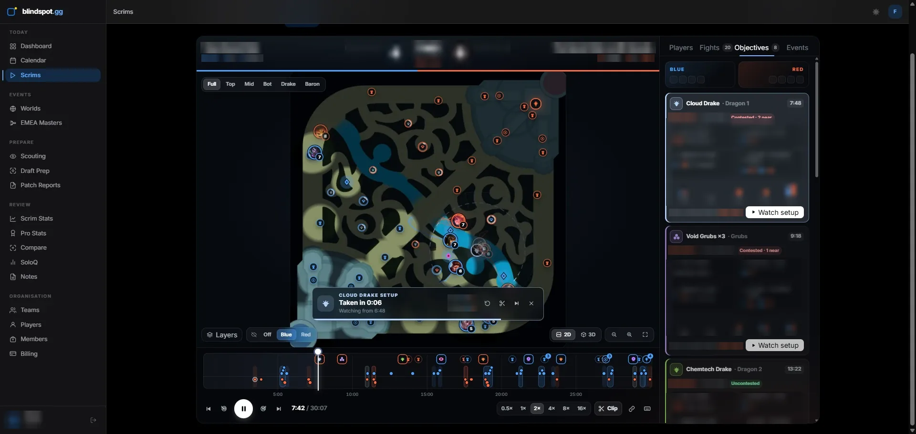The image size is (916, 434).
Task: Close the Cloud Drake setup banner
Action: pyautogui.click(x=531, y=303)
